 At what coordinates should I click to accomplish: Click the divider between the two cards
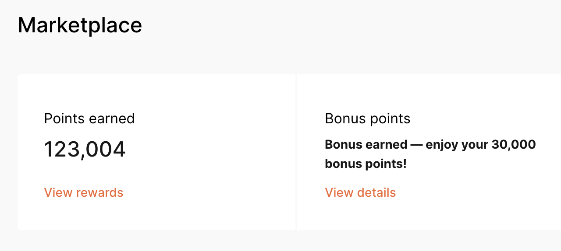click(296, 152)
